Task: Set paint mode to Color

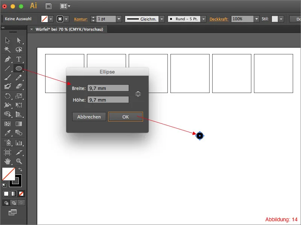Action: point(6,193)
